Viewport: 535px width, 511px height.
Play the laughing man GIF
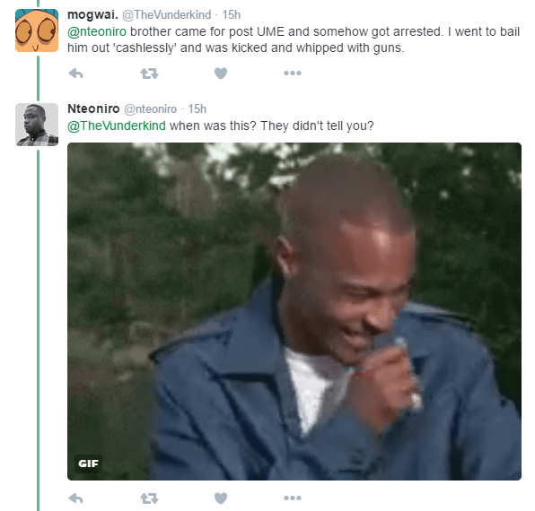(x=294, y=311)
